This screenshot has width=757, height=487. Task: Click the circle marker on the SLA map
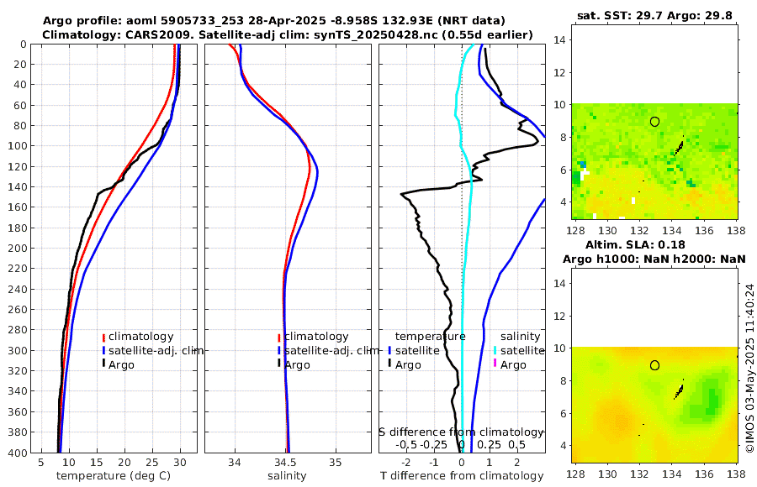pos(654,365)
